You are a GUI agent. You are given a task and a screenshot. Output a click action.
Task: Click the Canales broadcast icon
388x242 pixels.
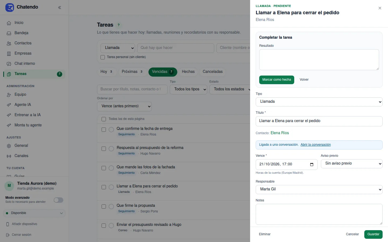[9, 156]
